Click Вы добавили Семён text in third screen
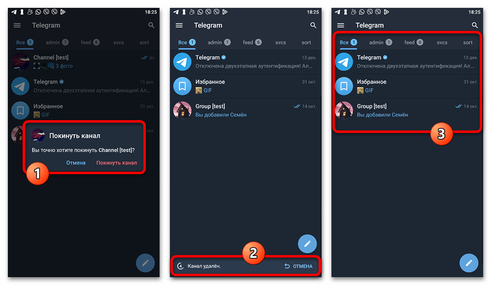491x285 pixels. (382, 115)
